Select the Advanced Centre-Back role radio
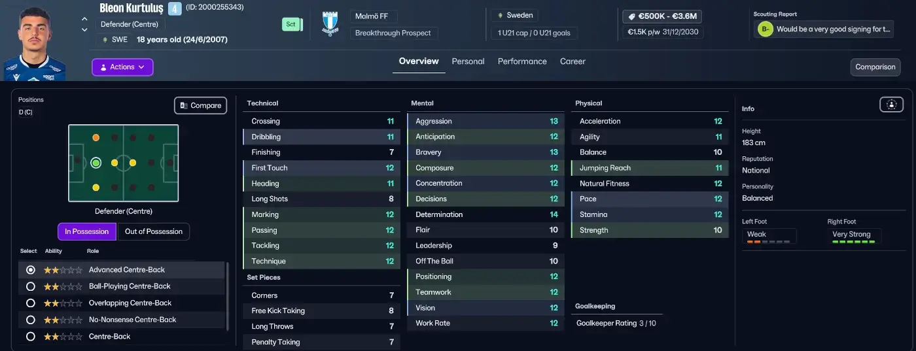916x351 pixels. click(30, 270)
